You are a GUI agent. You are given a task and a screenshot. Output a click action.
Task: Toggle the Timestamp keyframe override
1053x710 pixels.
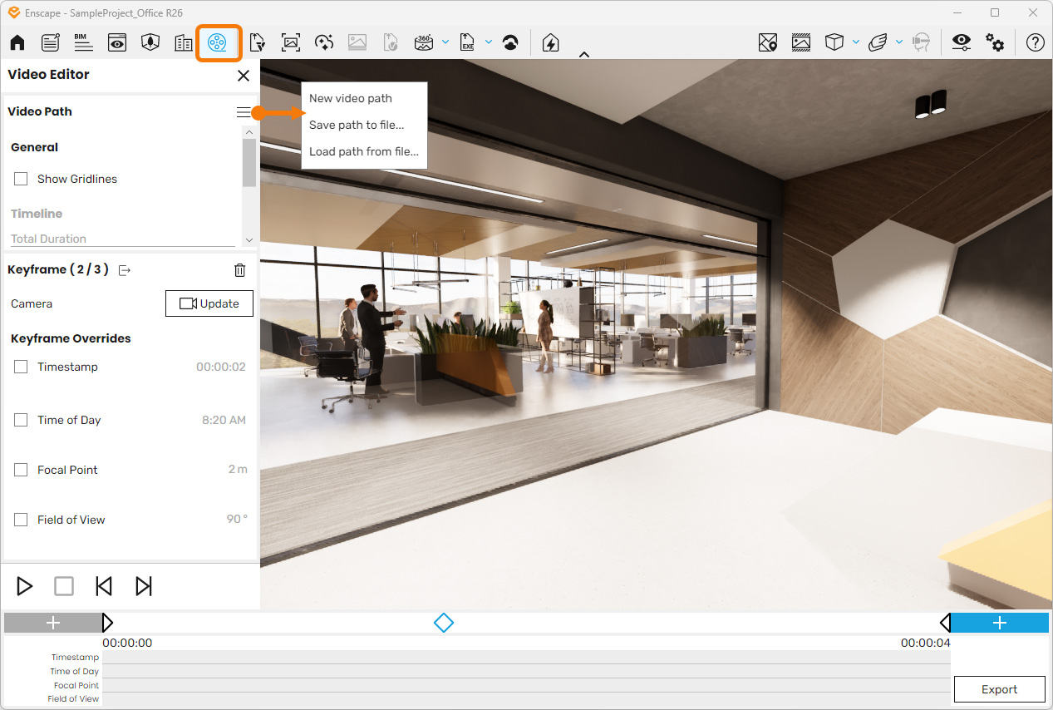(20, 366)
